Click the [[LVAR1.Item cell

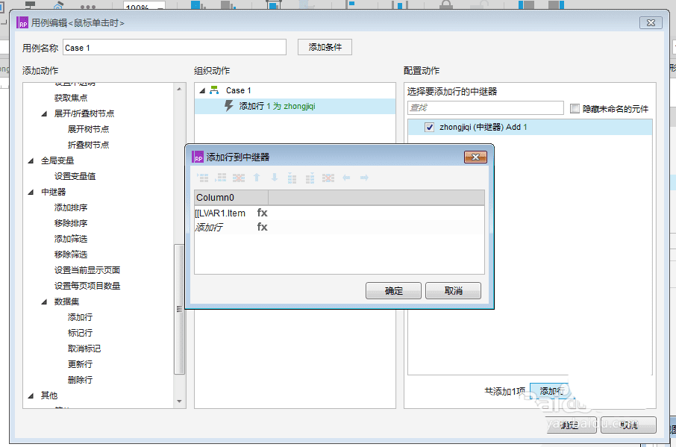pyautogui.click(x=225, y=213)
